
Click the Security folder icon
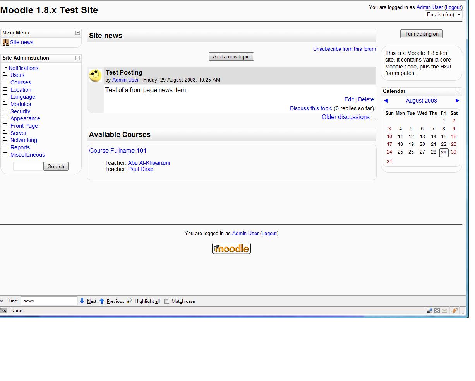click(x=5, y=111)
